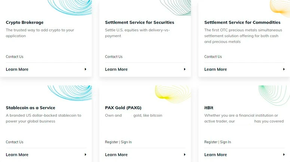Click Sign In link on PAX Gold card
The height and width of the screenshot is (162, 290).
[x=126, y=142]
